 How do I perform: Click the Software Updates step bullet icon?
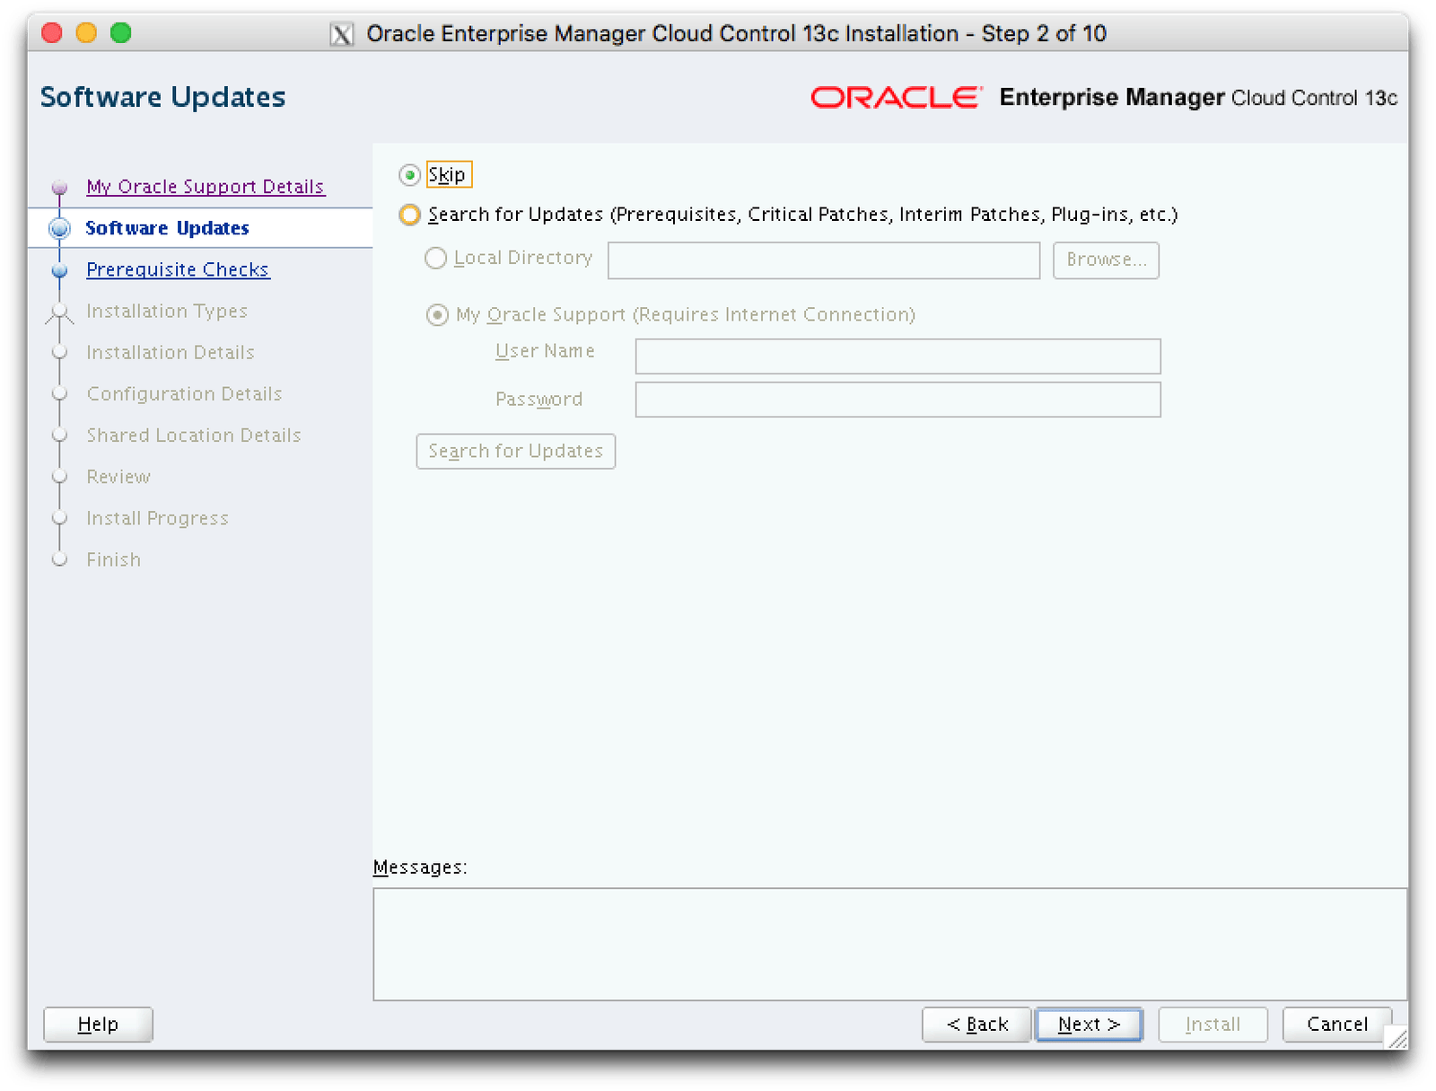[60, 228]
